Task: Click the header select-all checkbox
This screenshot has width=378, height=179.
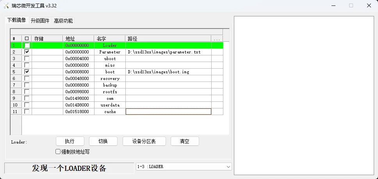Action: point(27,39)
